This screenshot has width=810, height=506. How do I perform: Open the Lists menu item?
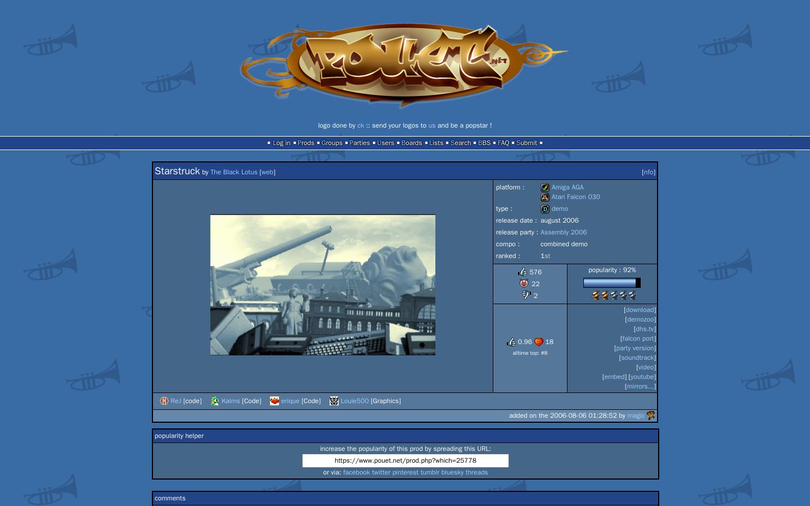(x=436, y=143)
